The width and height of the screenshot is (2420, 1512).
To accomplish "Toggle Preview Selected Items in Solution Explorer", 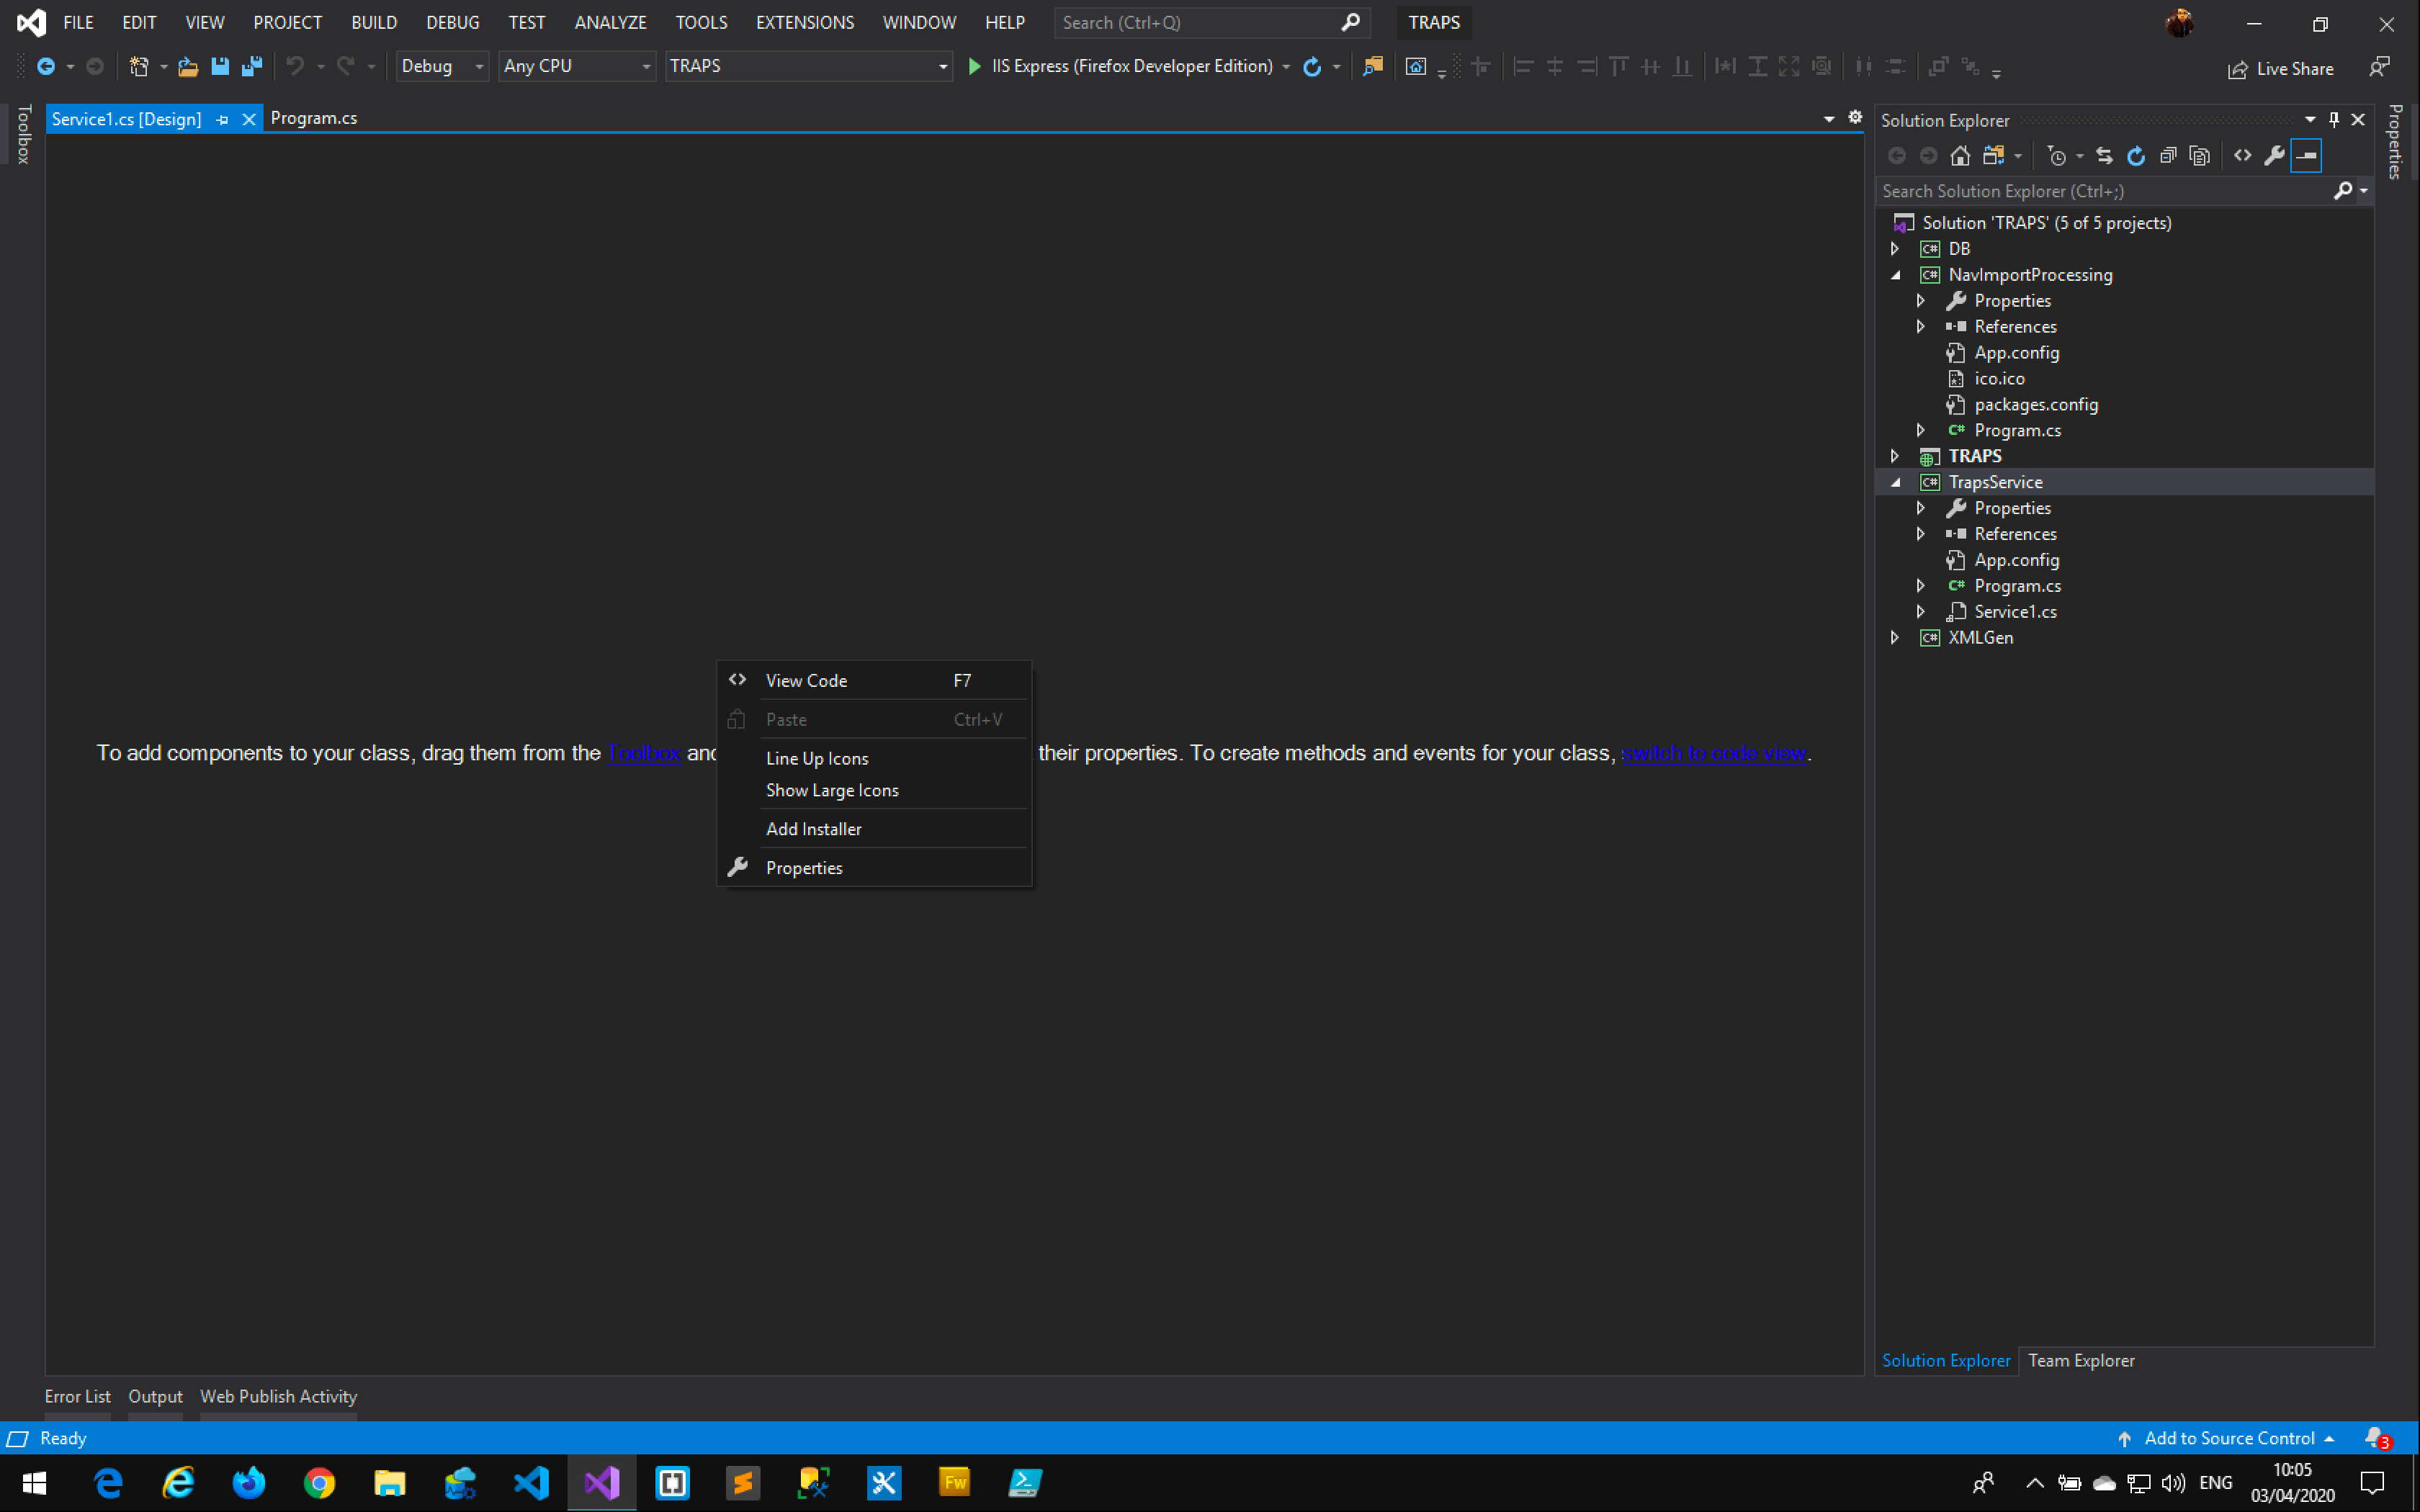I will [x=2306, y=156].
